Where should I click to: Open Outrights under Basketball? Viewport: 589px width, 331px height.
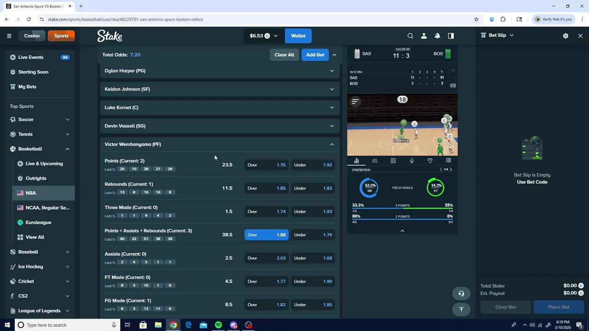coord(44,178)
